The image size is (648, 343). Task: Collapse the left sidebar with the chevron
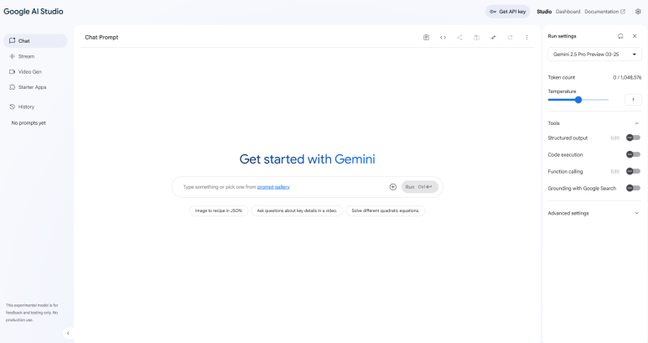(x=68, y=333)
